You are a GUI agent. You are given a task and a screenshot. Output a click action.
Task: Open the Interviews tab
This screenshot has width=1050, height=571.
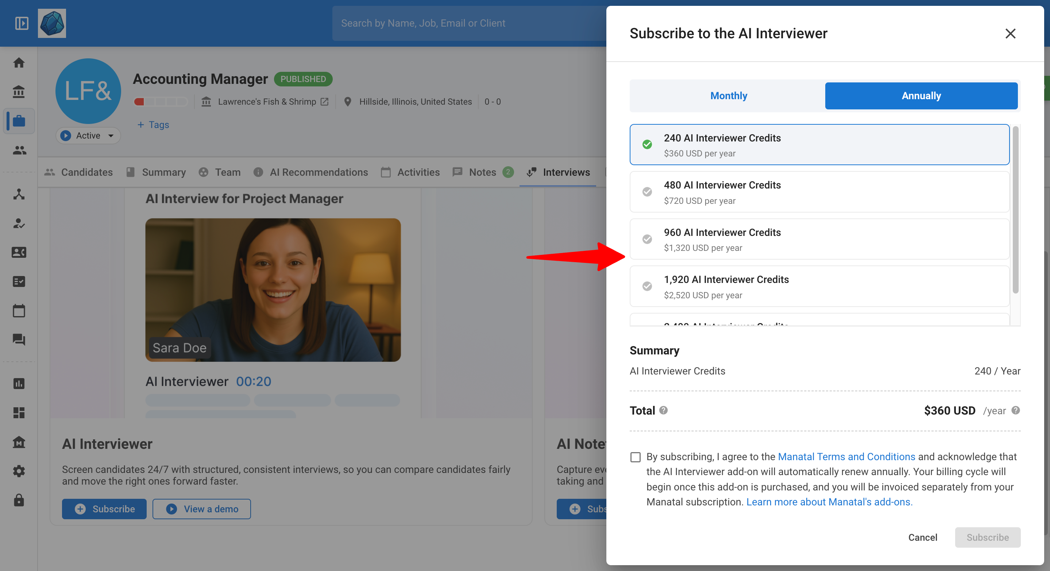[558, 172]
